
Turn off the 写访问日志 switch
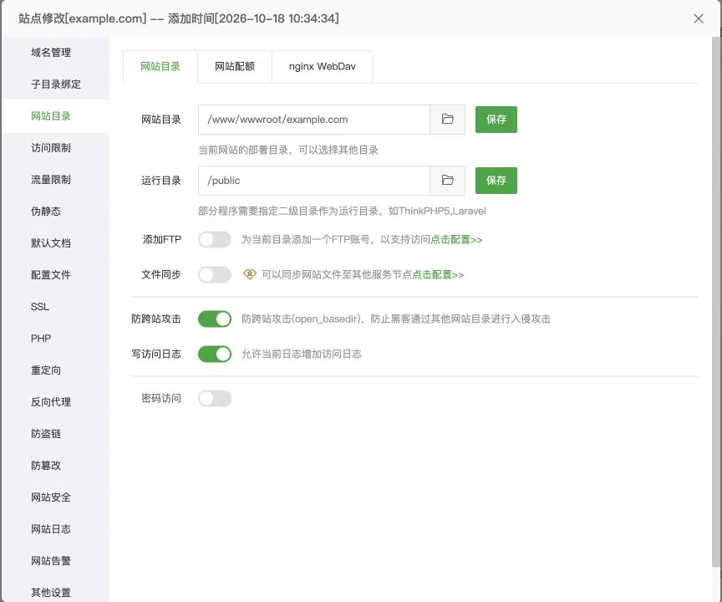coord(215,354)
